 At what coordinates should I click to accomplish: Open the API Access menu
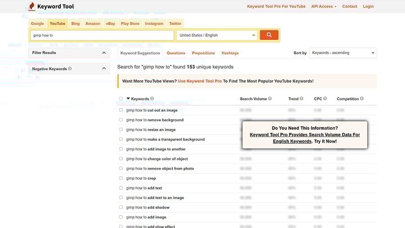(324, 6)
